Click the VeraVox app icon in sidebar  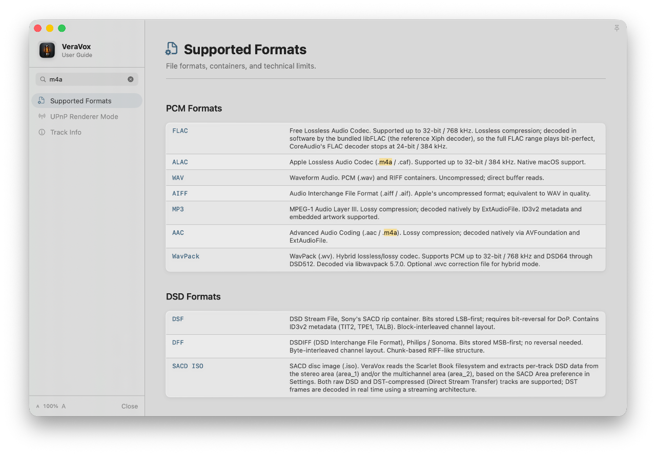point(47,50)
